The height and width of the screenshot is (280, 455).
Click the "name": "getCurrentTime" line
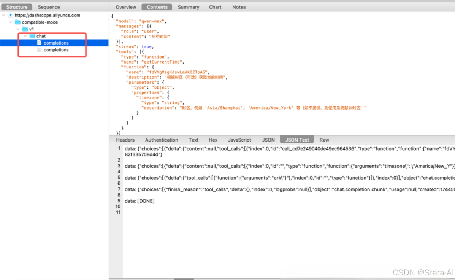click(x=153, y=62)
